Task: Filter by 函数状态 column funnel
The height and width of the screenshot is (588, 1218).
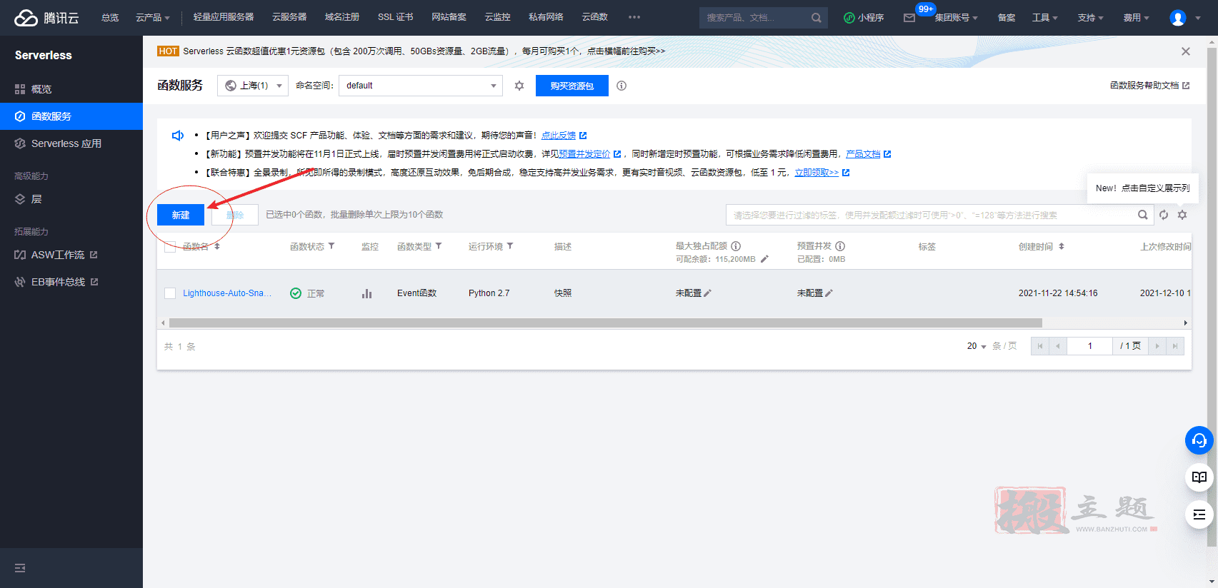Action: [331, 246]
